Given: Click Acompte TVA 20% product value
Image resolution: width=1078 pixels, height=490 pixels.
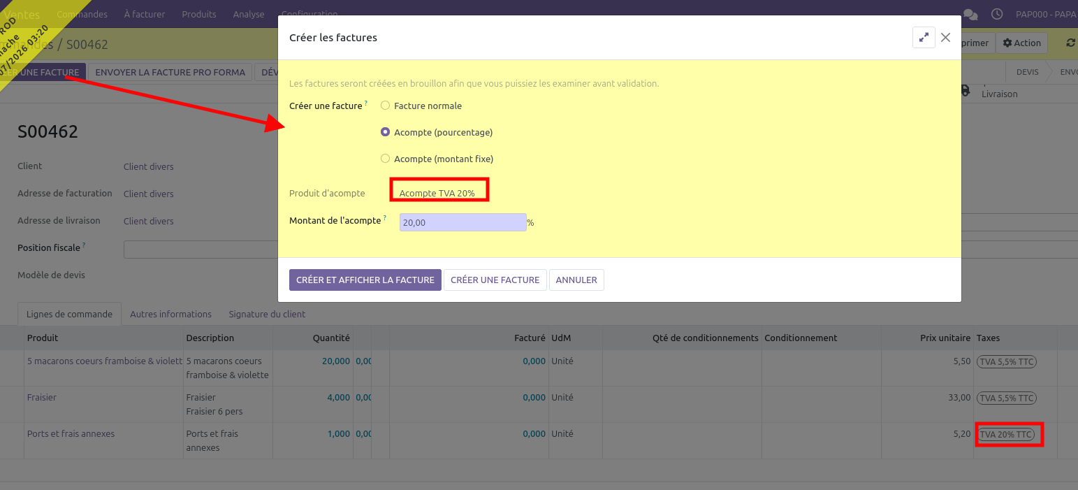Looking at the screenshot, I should point(437,193).
